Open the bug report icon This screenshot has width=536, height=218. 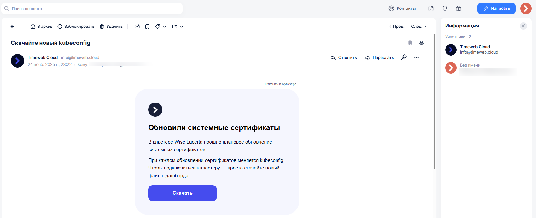click(458, 9)
